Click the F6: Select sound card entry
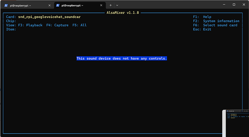Viewport: 249px width, 137px height. click(x=215, y=25)
